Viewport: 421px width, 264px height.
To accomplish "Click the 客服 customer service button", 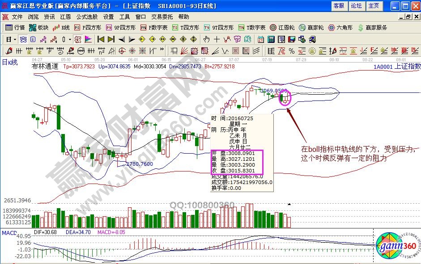I will 339,6.
